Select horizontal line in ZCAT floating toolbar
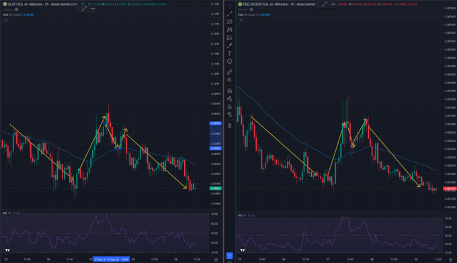This screenshot has height=263, width=457. (x=93, y=9)
